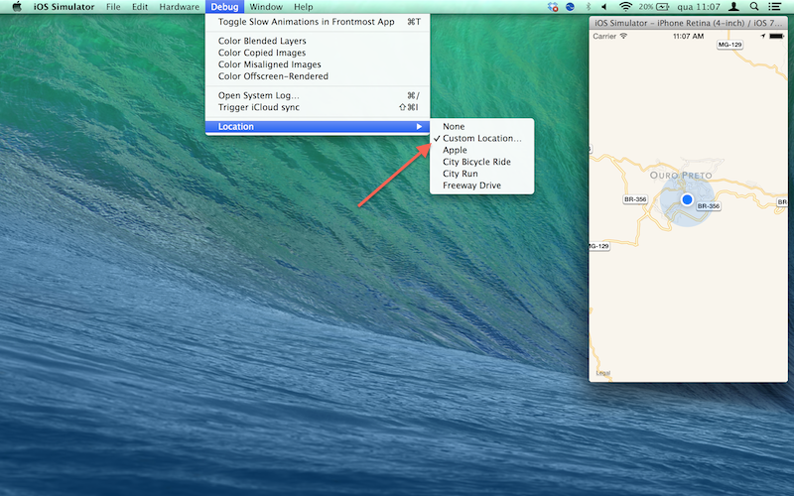Screen dimensions: 794x496
Task: Enable Color Blended Layers
Action: (x=318, y=41)
